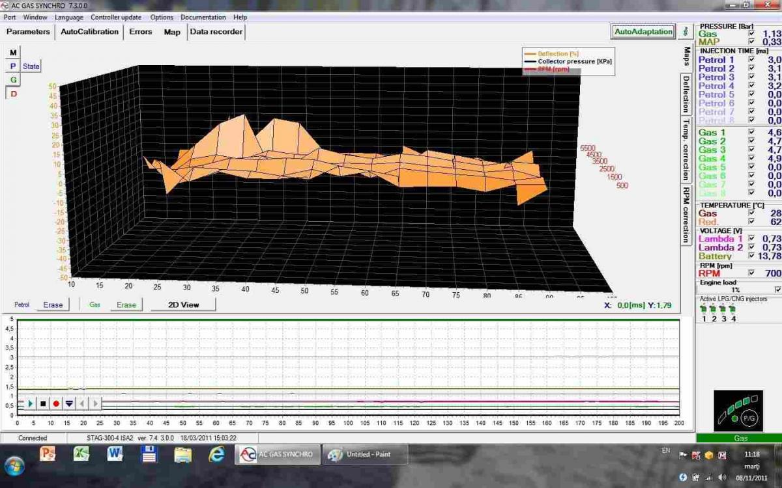This screenshot has width=782, height=488.
Task: Switch to the Parameters tab
Action: tap(28, 31)
